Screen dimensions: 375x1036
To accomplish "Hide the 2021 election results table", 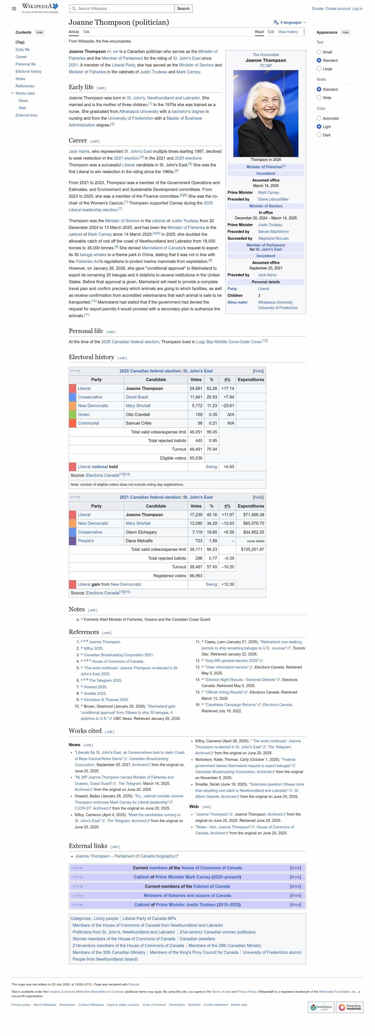I will click(258, 497).
